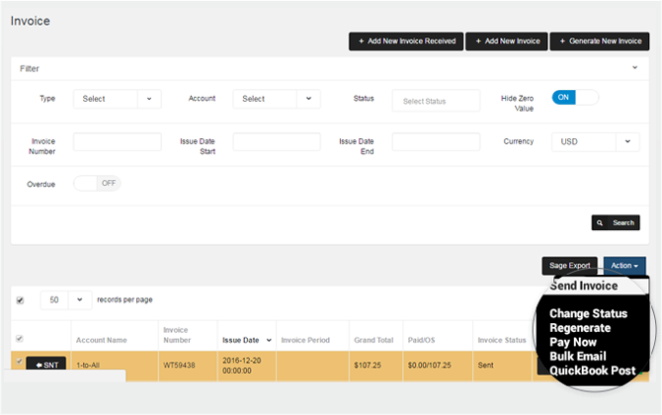Turn off Hide Zero Value switch
The width and height of the screenshot is (662, 415).
point(575,98)
